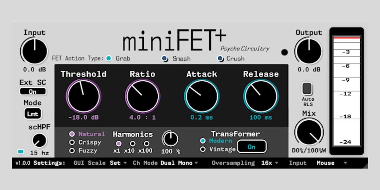Select the Crush FET action type
Screen dimensions: 380x190
pyautogui.click(x=220, y=58)
